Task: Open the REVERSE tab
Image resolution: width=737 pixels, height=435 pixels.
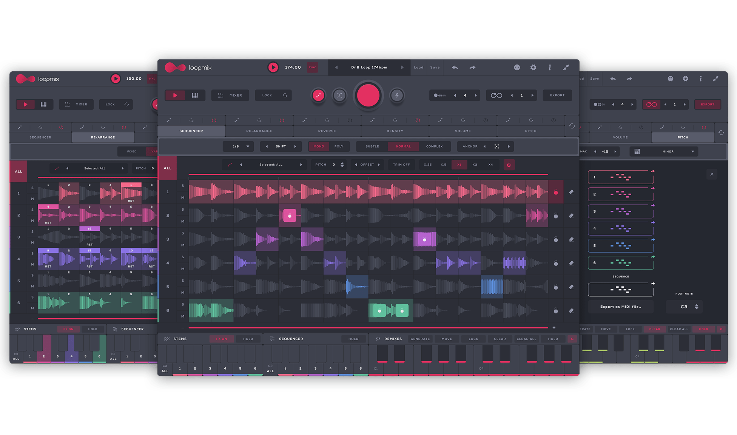Action: coord(327,131)
